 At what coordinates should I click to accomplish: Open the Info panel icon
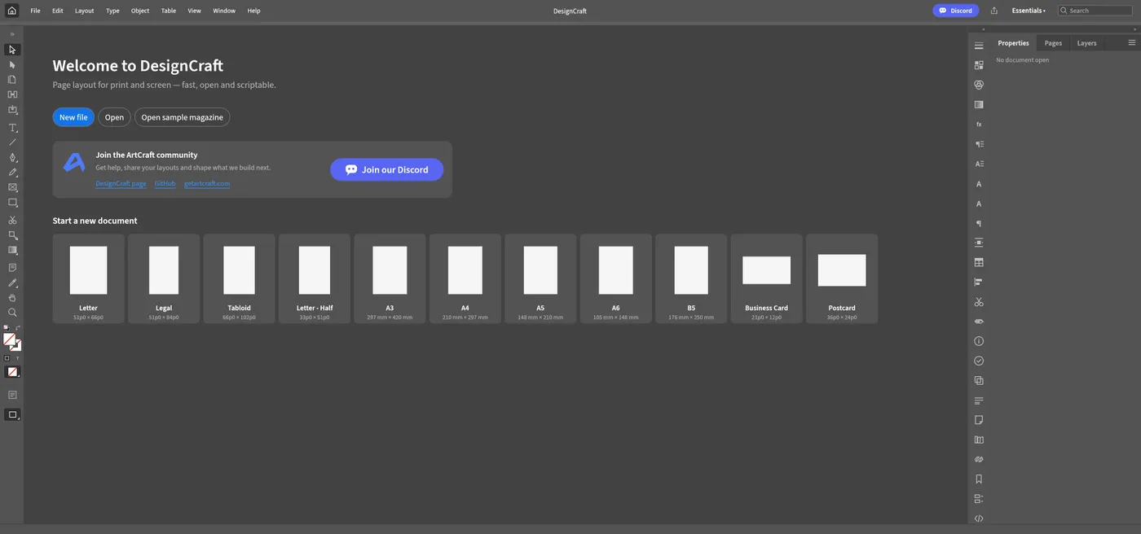click(x=979, y=341)
